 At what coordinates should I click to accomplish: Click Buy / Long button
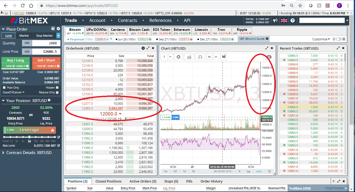coord(15,63)
